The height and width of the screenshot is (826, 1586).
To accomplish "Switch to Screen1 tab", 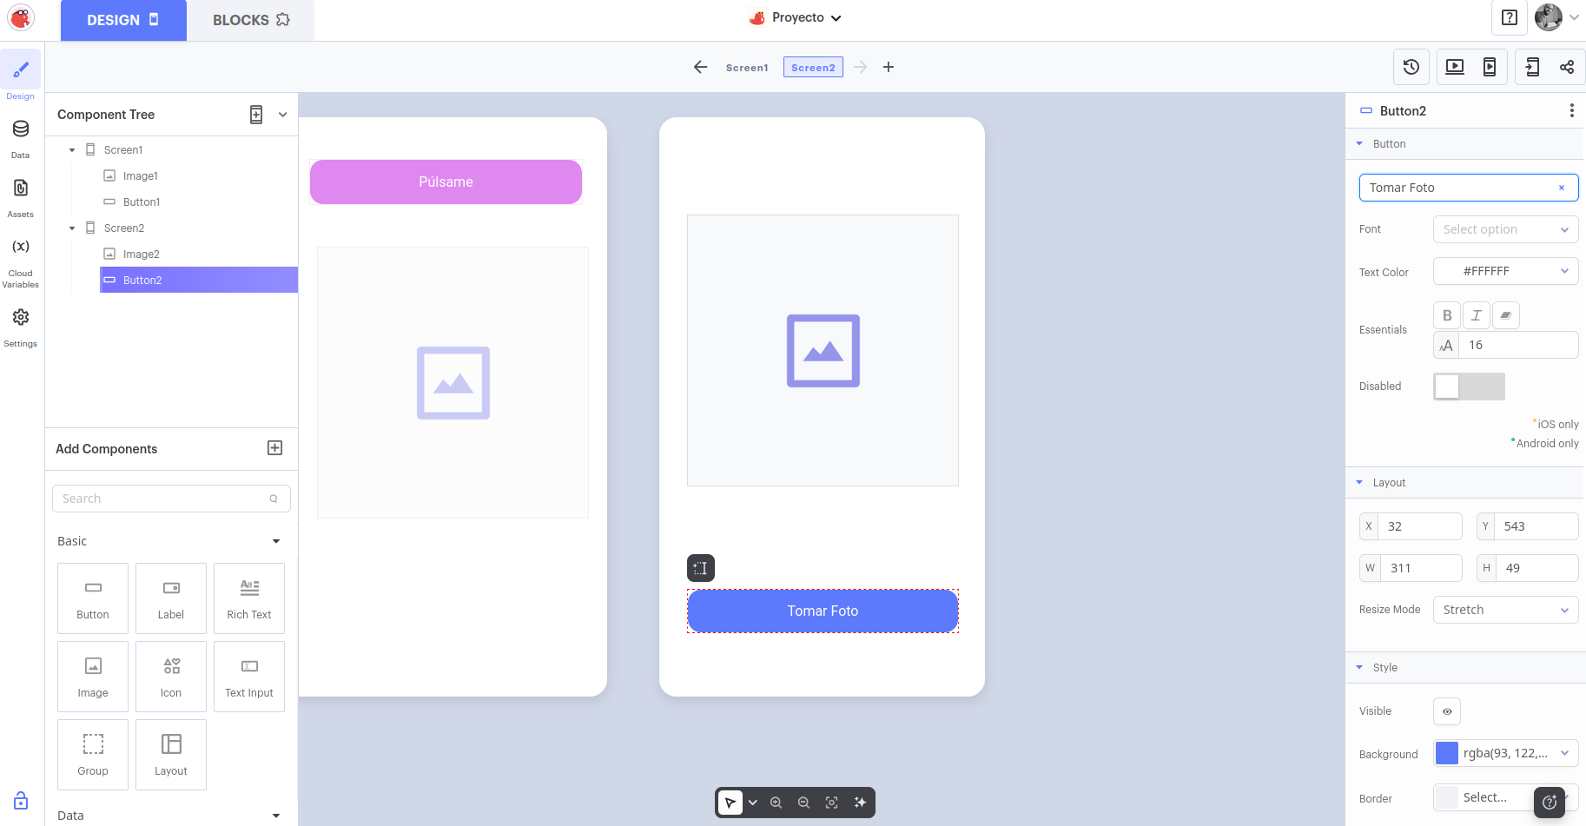I will (x=747, y=68).
